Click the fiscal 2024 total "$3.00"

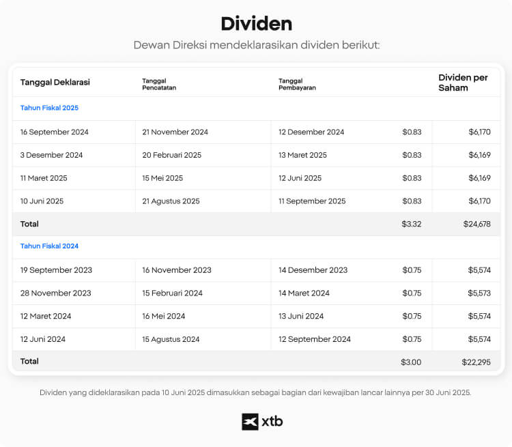[x=411, y=362]
